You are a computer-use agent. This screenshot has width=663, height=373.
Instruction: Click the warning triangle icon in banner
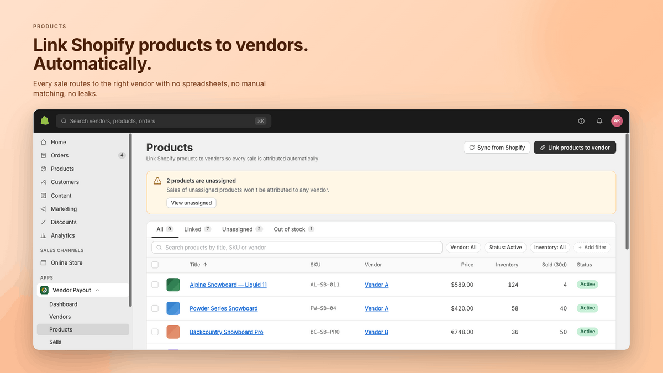click(x=157, y=181)
